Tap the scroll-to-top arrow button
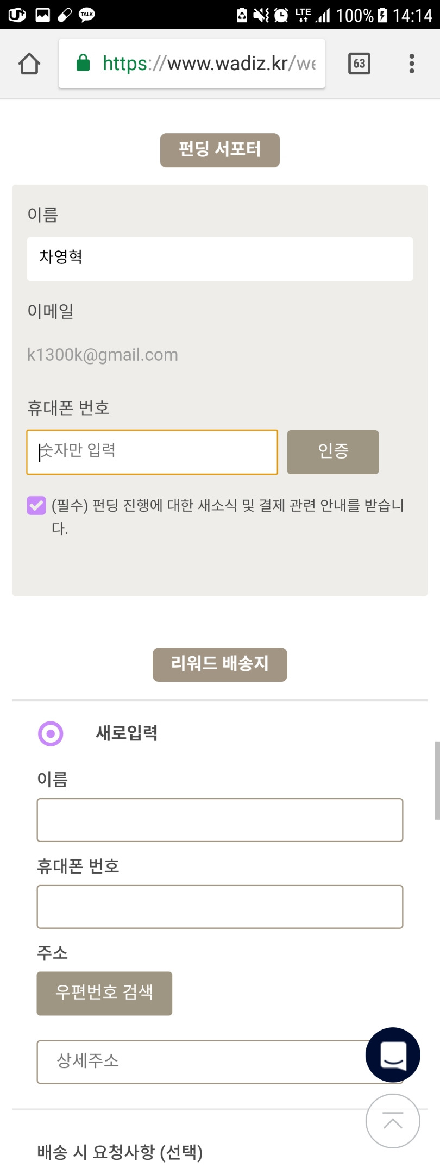The width and height of the screenshot is (440, 1168). point(393,1121)
